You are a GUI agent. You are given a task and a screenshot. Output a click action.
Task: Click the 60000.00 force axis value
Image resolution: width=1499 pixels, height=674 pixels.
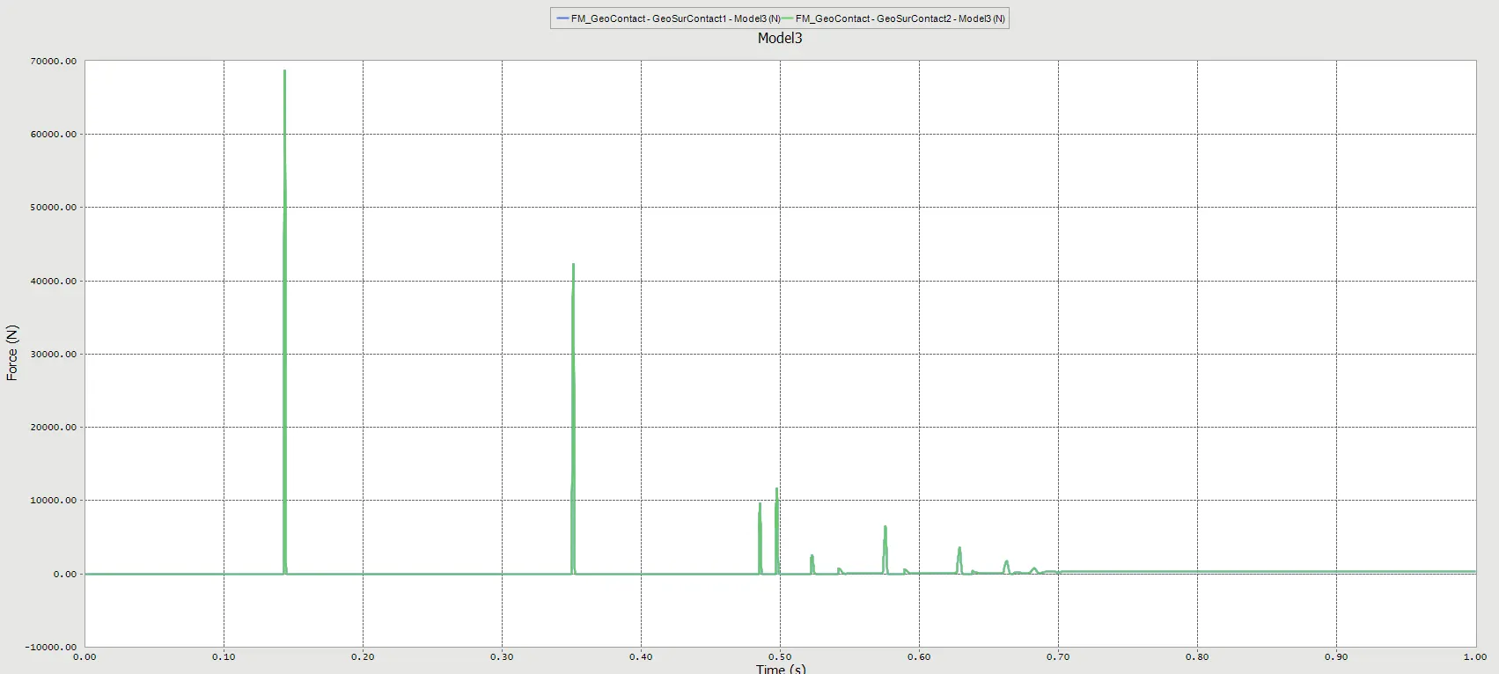click(54, 135)
